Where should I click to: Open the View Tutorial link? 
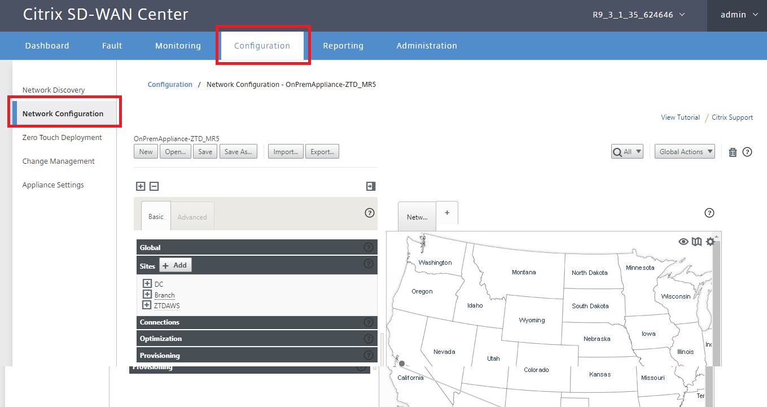point(680,117)
